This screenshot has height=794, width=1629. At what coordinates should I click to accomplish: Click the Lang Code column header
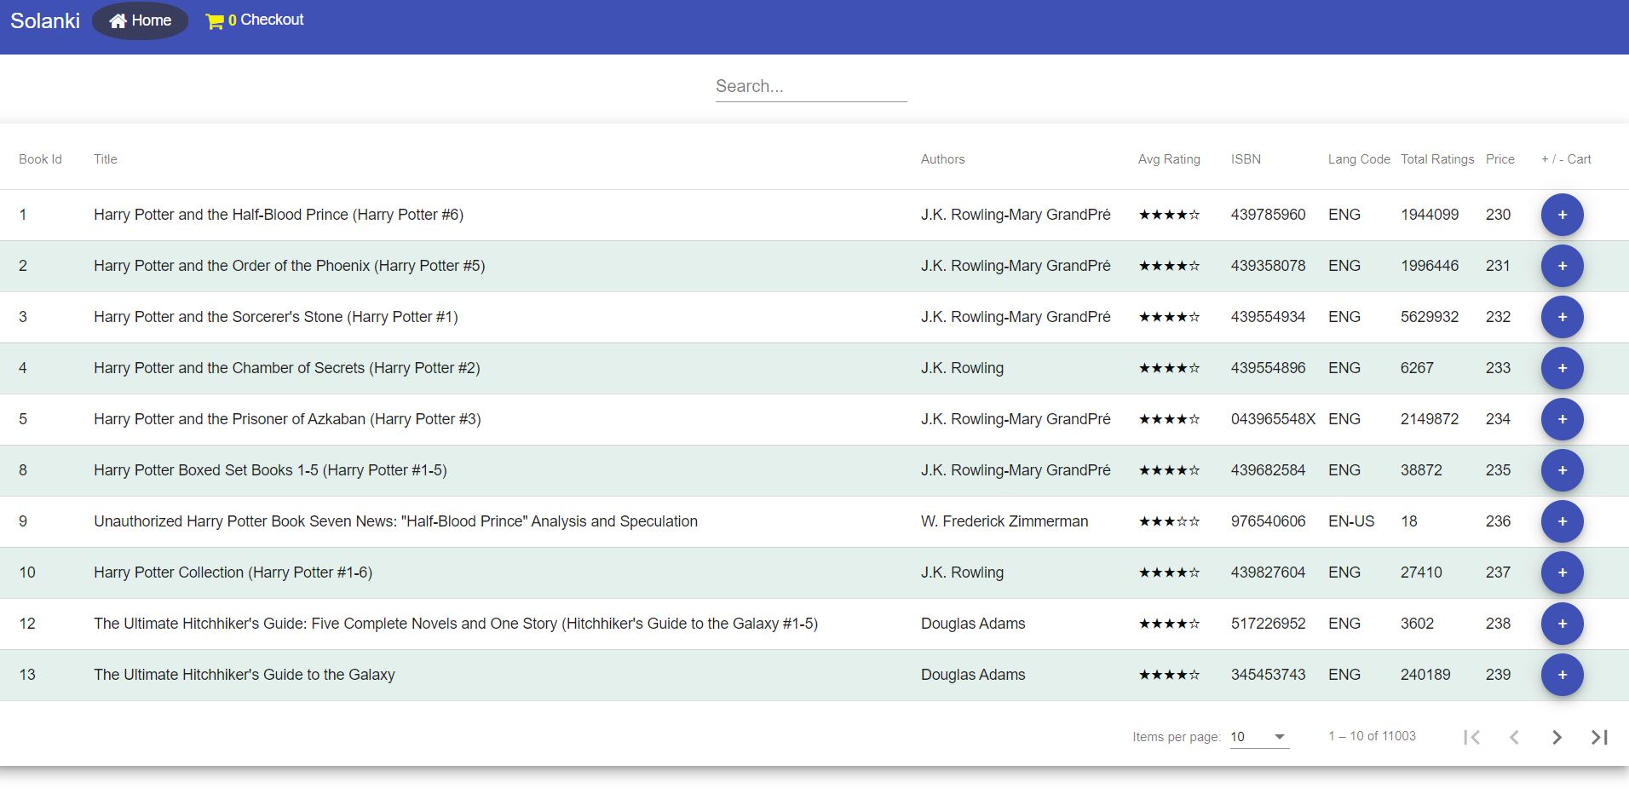1359,159
